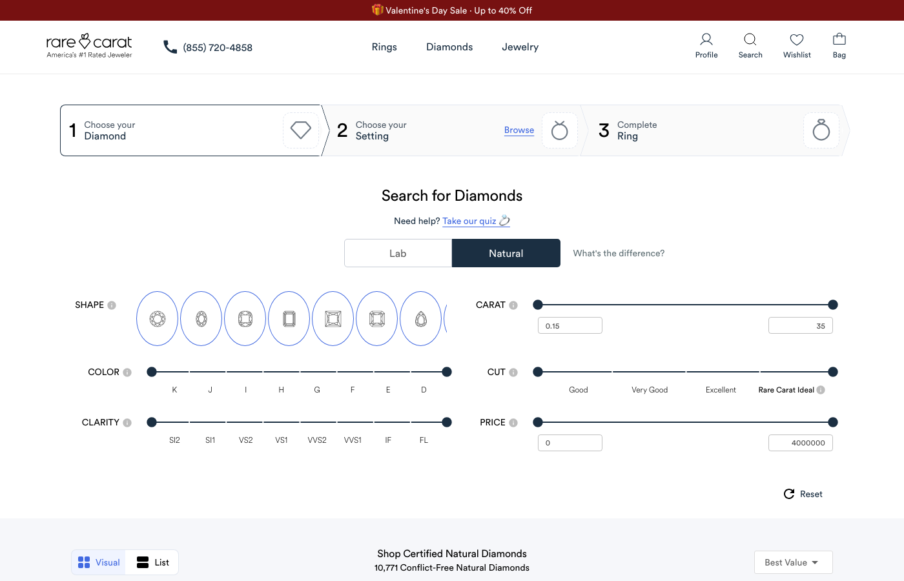Click the Browse settings link
The height and width of the screenshot is (581, 904).
pyautogui.click(x=519, y=130)
